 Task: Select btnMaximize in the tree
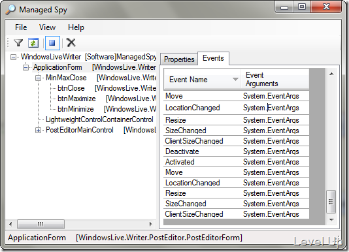point(76,99)
